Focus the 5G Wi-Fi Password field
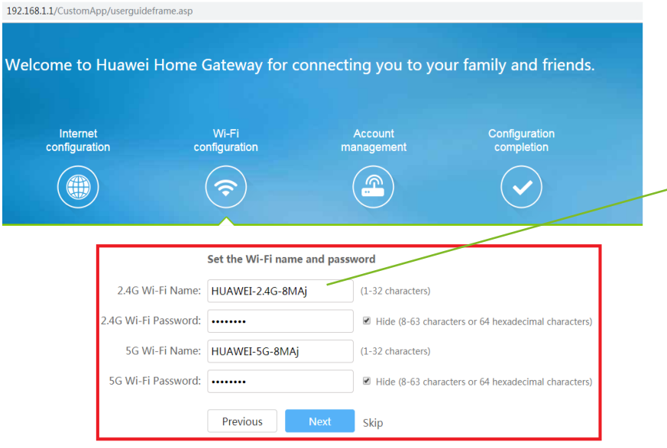The width and height of the screenshot is (667, 448). (x=280, y=382)
